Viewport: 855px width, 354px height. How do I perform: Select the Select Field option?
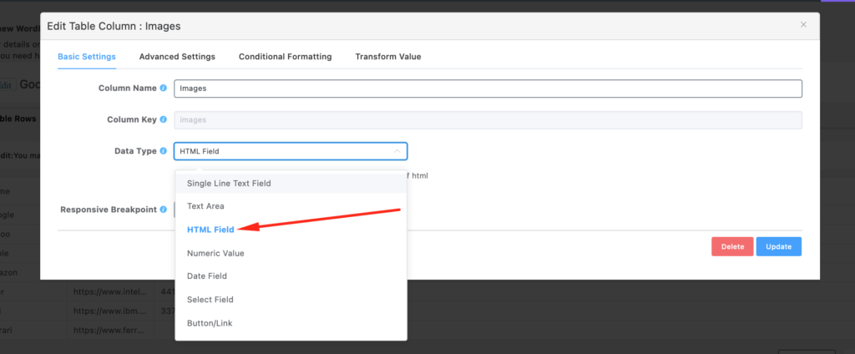(210, 299)
